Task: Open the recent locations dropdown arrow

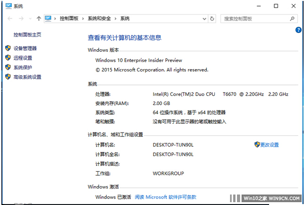Action: click(x=30, y=19)
